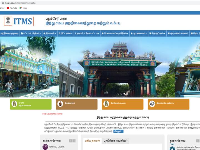Expand the தகவல் உரிமை சட்டம் dropdown

click(87, 33)
